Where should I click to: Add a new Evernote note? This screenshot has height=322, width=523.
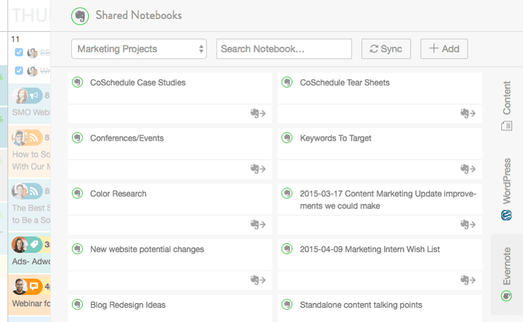(x=444, y=49)
